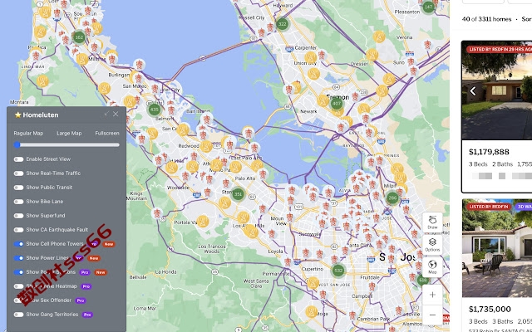Enable Show Gang Territories toggle
532x332 pixels.
18,315
